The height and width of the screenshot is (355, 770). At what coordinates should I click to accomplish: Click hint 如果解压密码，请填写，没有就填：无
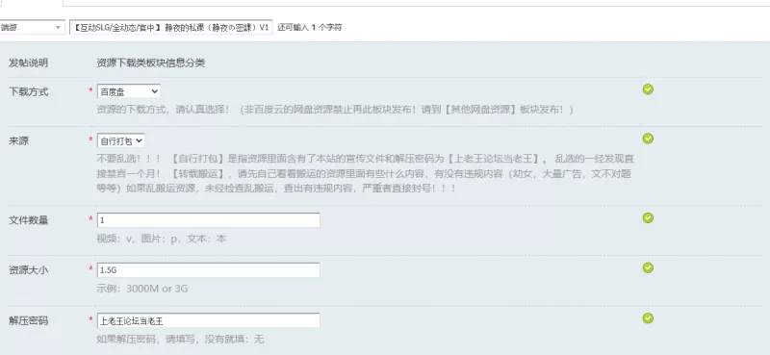pyautogui.click(x=180, y=339)
